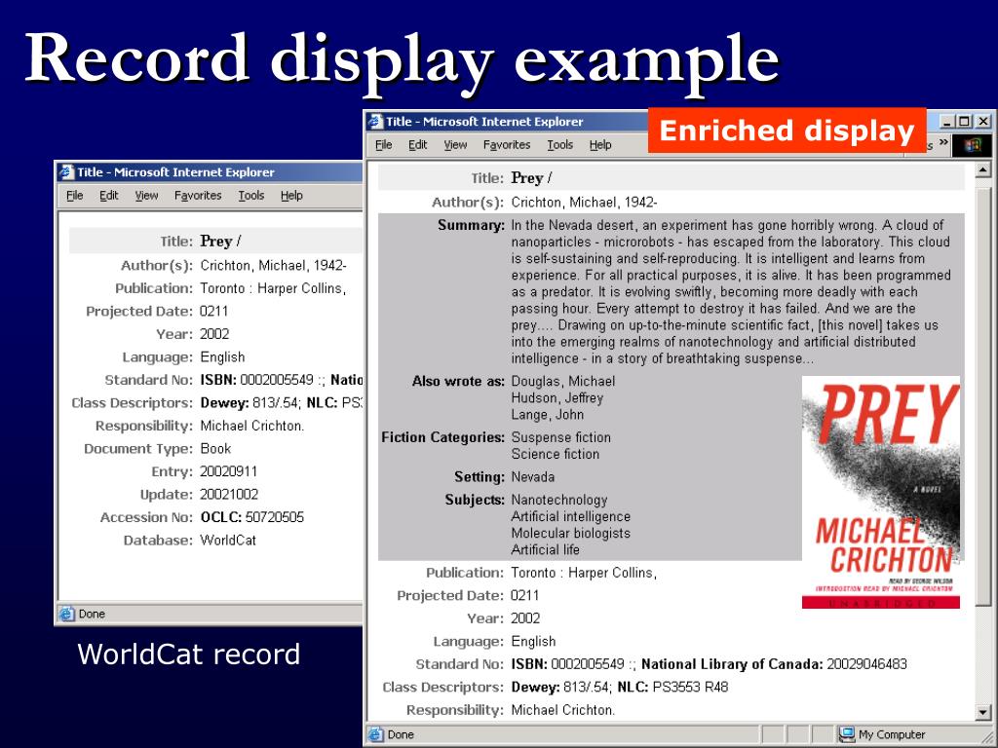The width and height of the screenshot is (998, 748).
Task: Click entry date '20020911'
Action: (228, 471)
